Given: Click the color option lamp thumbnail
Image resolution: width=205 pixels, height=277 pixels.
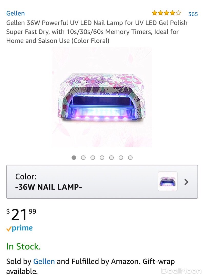Looking at the screenshot, I should click(168, 181).
